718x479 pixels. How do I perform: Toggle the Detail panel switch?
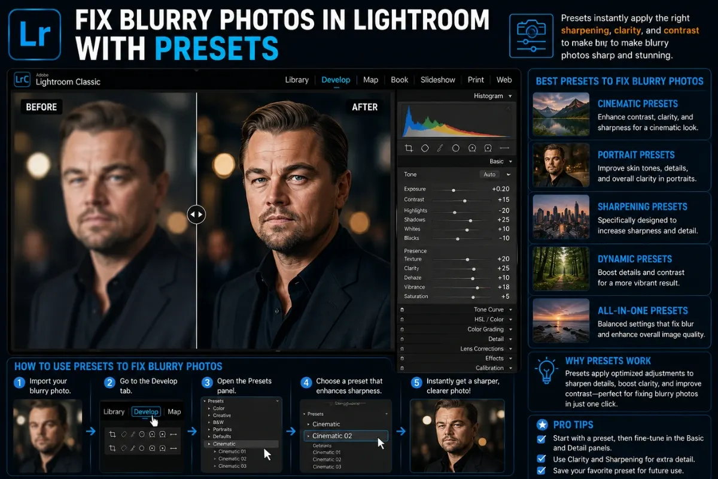pos(401,339)
